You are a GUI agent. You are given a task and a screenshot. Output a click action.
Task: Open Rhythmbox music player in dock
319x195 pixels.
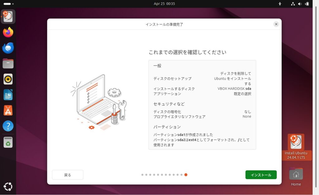pyautogui.click(x=8, y=79)
